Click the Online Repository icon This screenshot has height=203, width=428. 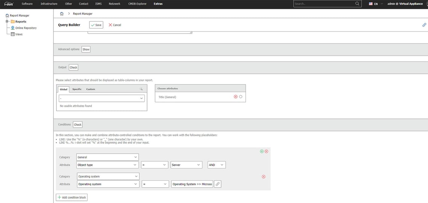click(12, 28)
